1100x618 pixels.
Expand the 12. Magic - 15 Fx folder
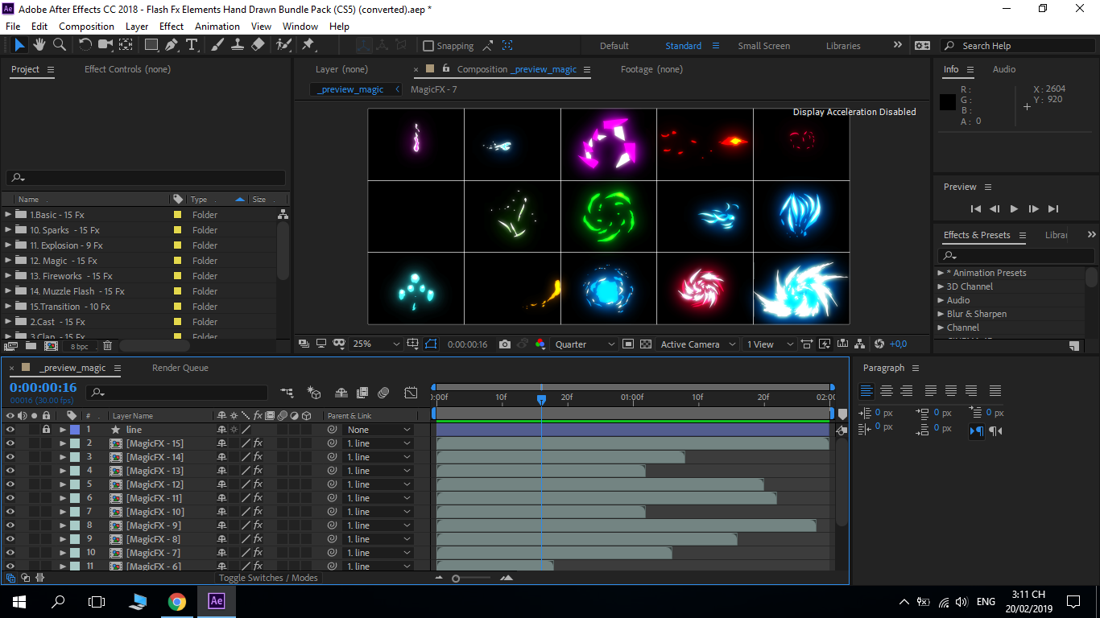(9, 261)
